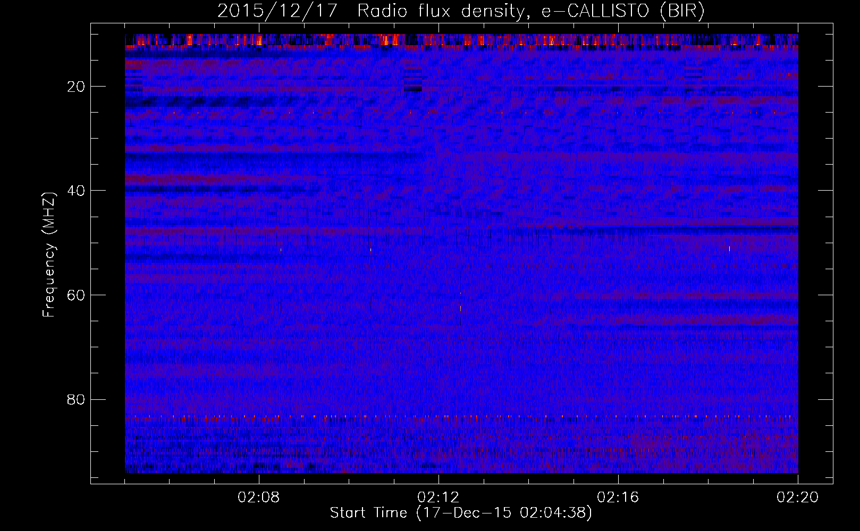Click the 60 MHz frequency tick label
This screenshot has width=860, height=531.
click(77, 295)
